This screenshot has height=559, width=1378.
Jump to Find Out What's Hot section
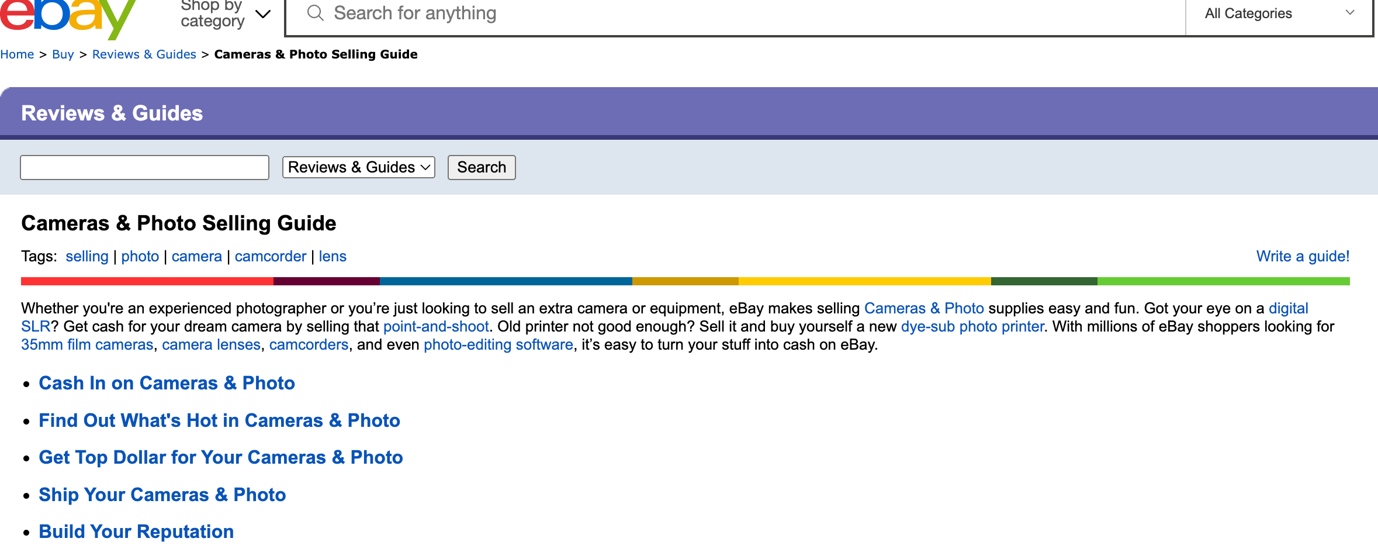click(x=219, y=421)
